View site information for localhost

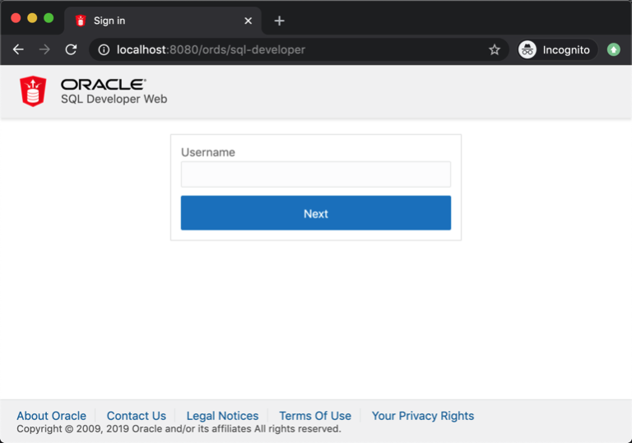(104, 49)
